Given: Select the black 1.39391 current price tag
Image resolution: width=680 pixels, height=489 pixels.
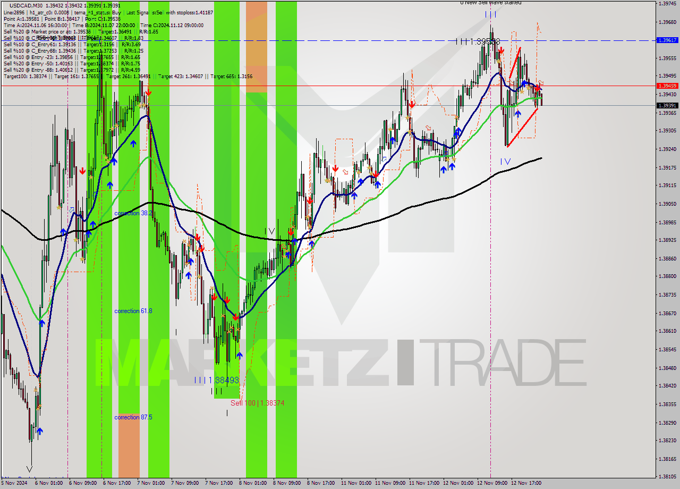Looking at the screenshot, I should 667,105.
